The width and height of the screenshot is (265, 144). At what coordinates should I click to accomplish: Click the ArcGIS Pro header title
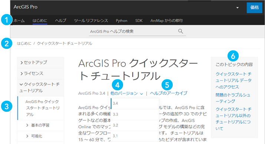[x=26, y=7]
